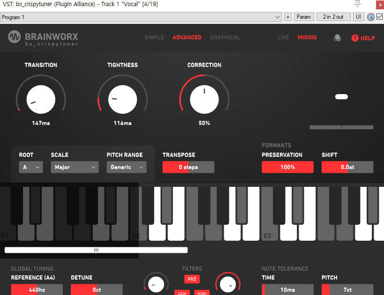The image size is (384, 295).
Task: Click the wet/dry knob in host toolbar
Action: pos(371,17)
